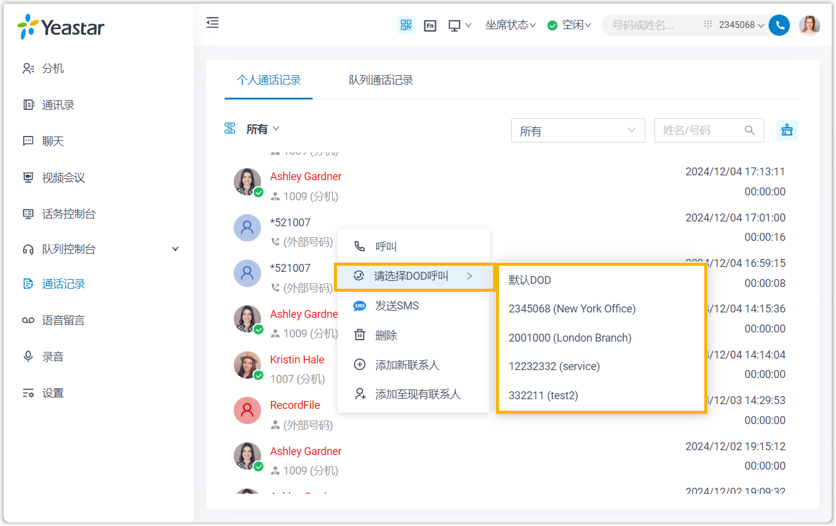Click the Fn function key icon
Image resolution: width=836 pixels, height=526 pixels.
[x=430, y=25]
